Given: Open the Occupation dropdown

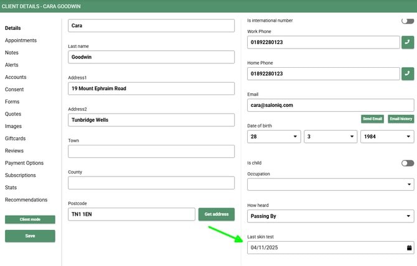Looking at the screenshot, I should [x=330, y=185].
